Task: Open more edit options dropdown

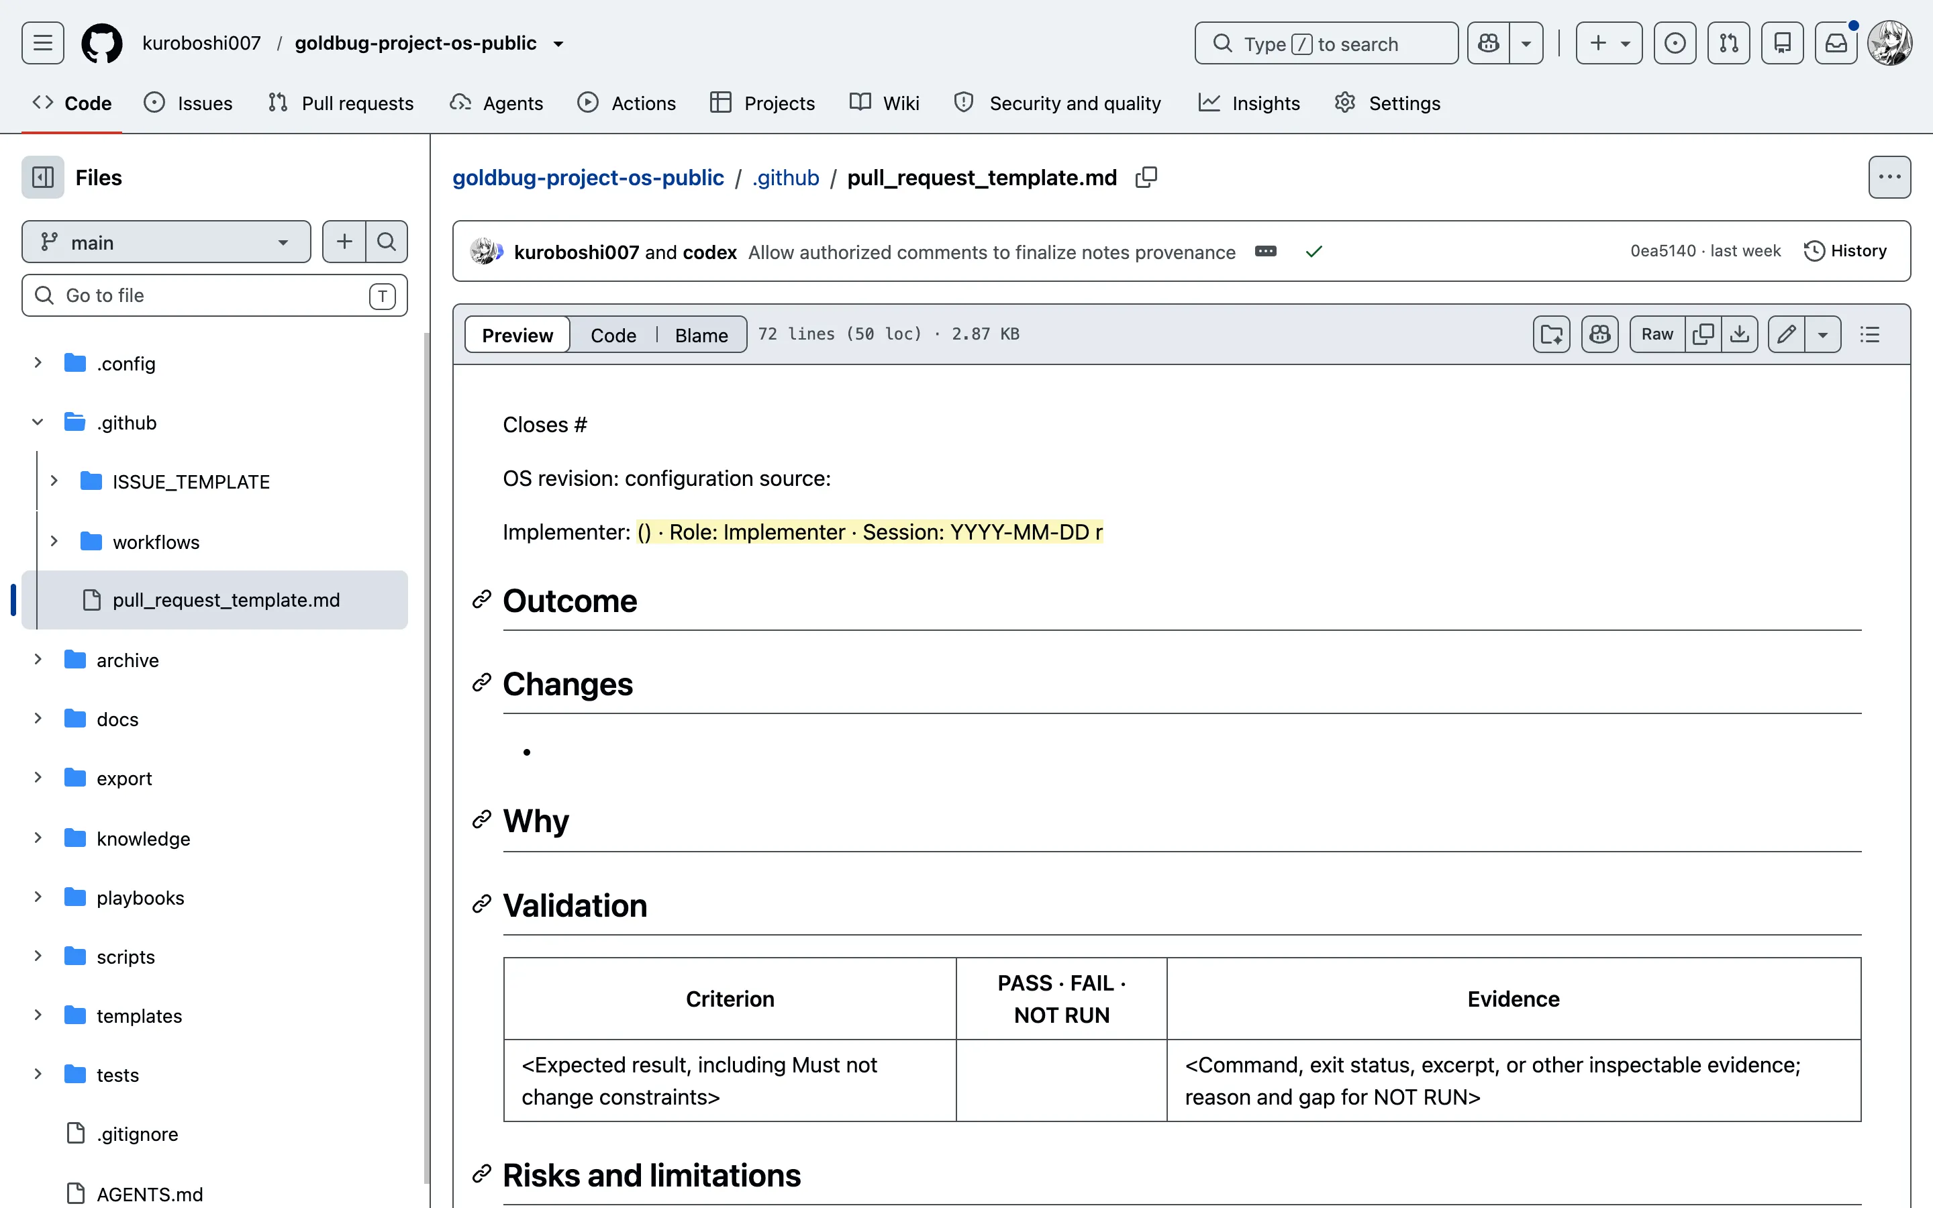Action: [1823, 334]
